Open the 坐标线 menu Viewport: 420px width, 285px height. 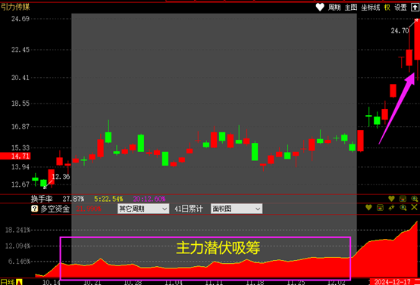click(x=371, y=8)
